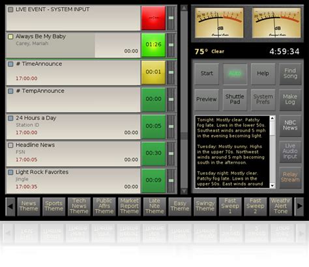The height and width of the screenshot is (267, 309).
Task: Click the 17:00:35 Light Rock start time
Action: (x=27, y=187)
